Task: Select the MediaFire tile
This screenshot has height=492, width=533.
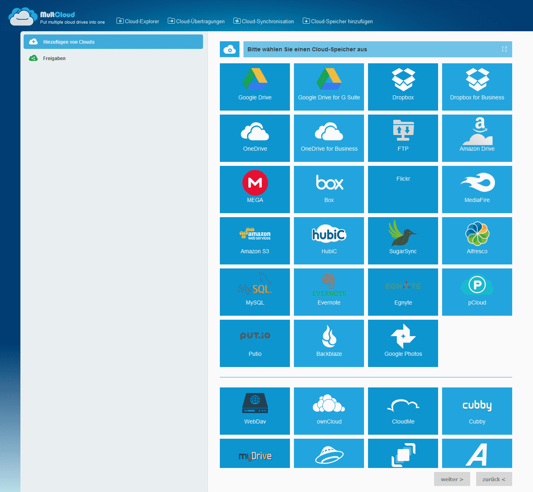Action: 477,190
